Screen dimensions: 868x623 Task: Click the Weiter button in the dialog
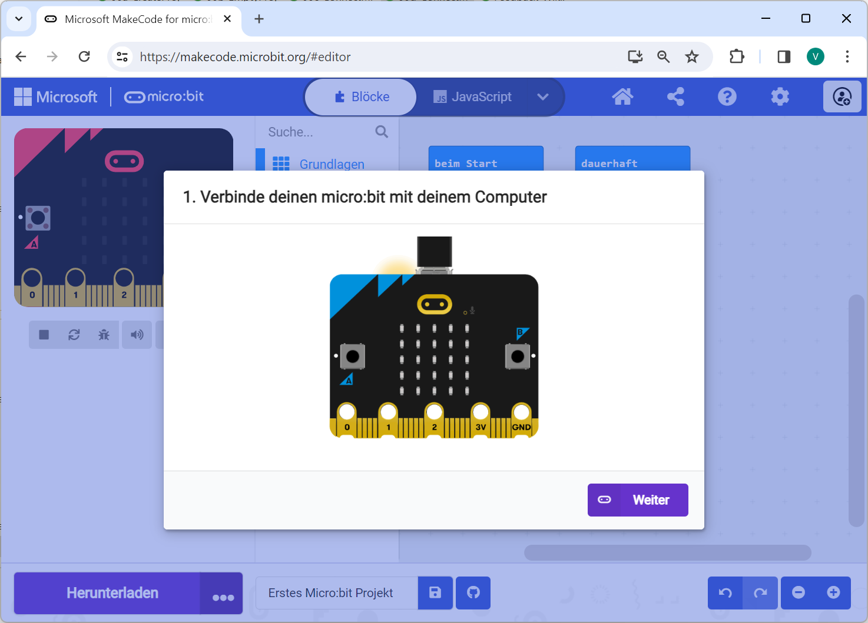coord(638,500)
